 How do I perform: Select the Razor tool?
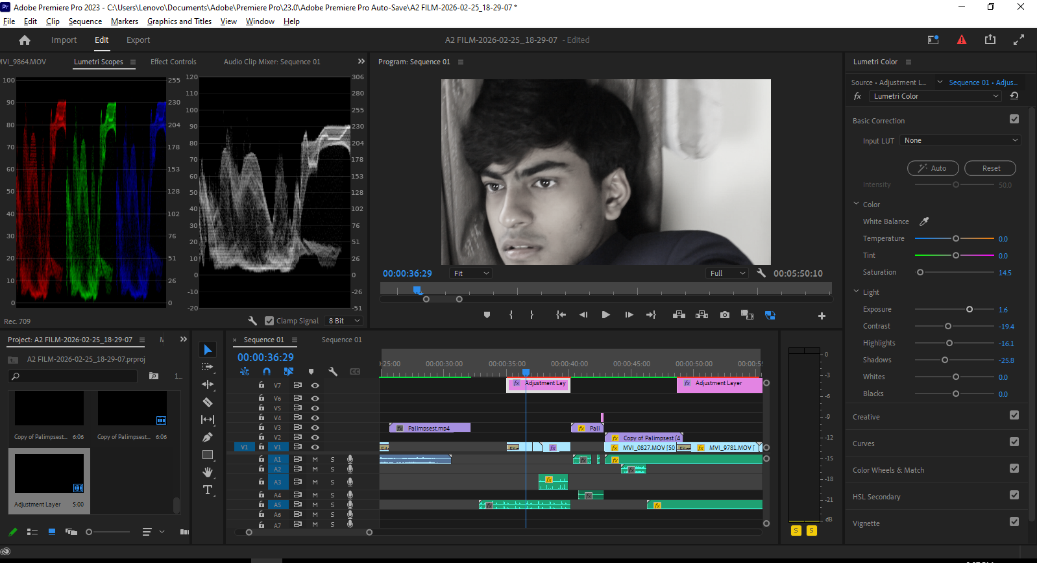pyautogui.click(x=208, y=402)
